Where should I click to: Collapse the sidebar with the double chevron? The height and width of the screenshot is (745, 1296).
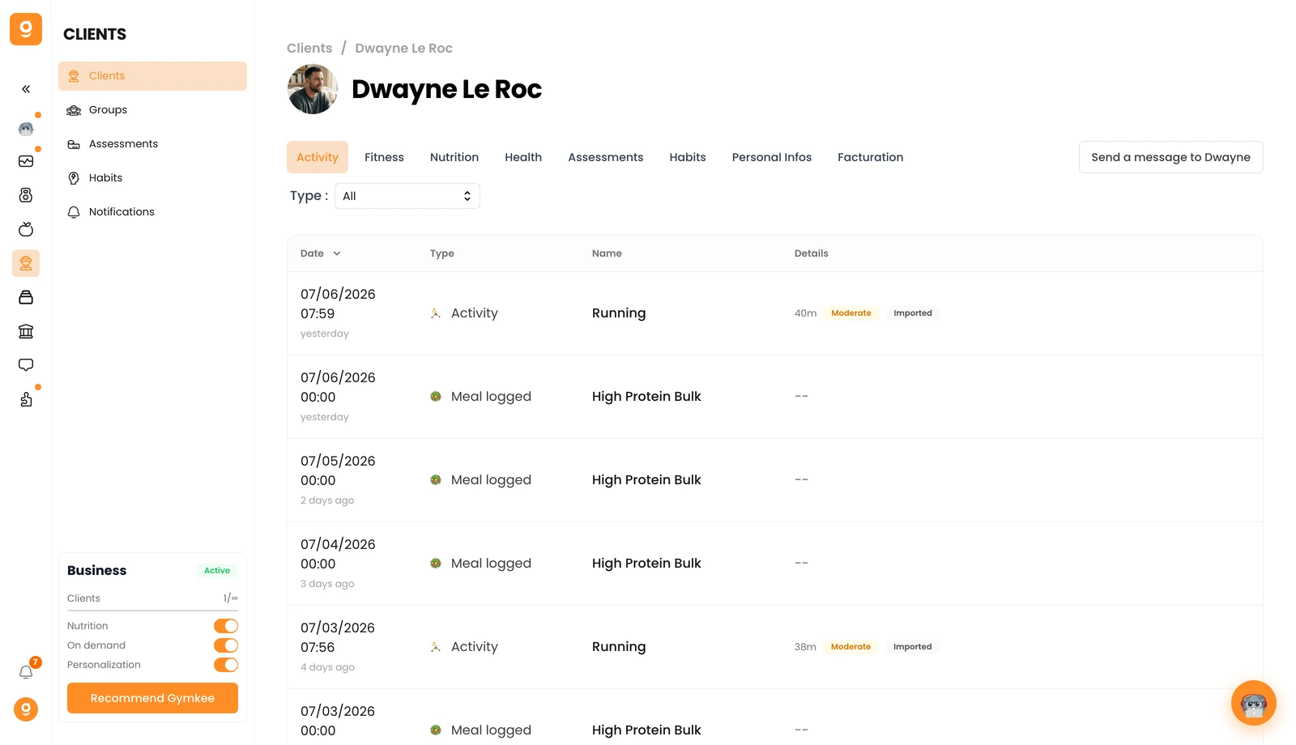coord(26,89)
